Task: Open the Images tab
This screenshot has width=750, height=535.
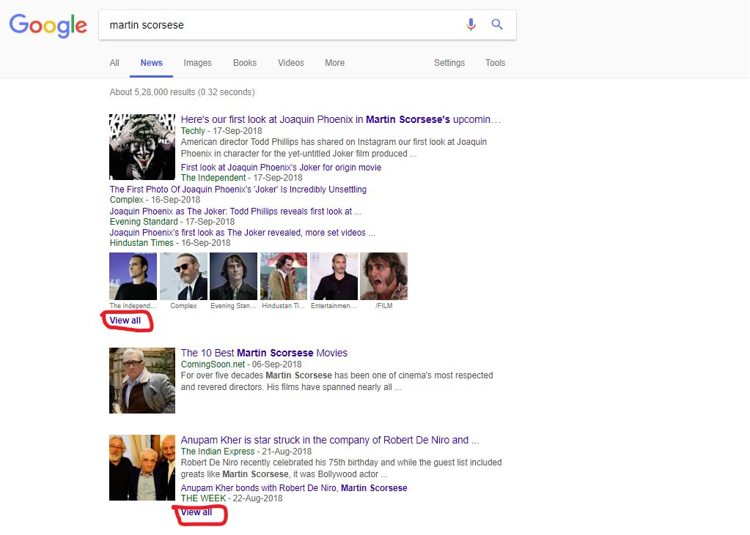Action: coord(197,63)
